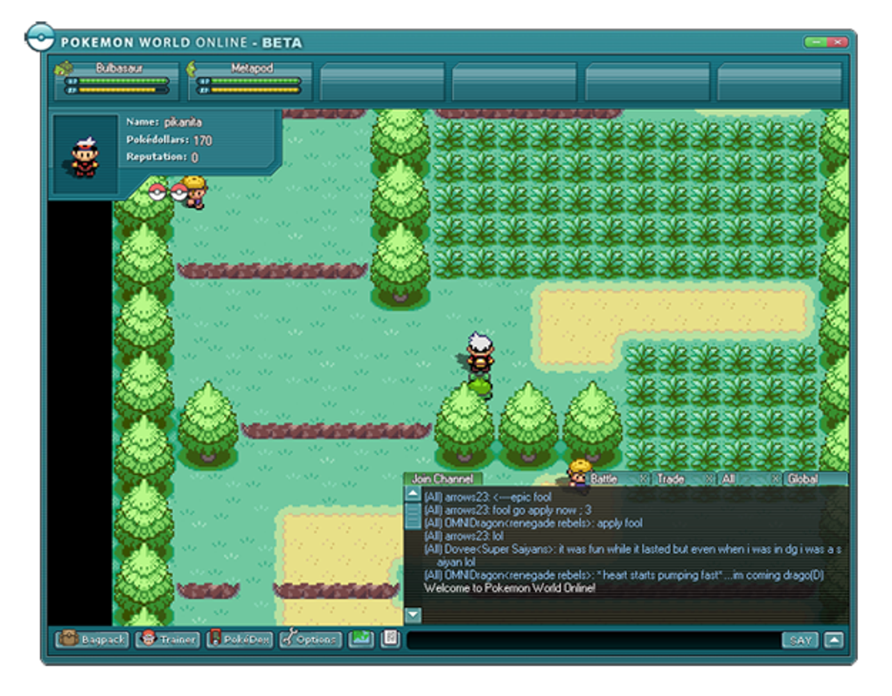Select the sixth party slot at the right end

[780, 82]
